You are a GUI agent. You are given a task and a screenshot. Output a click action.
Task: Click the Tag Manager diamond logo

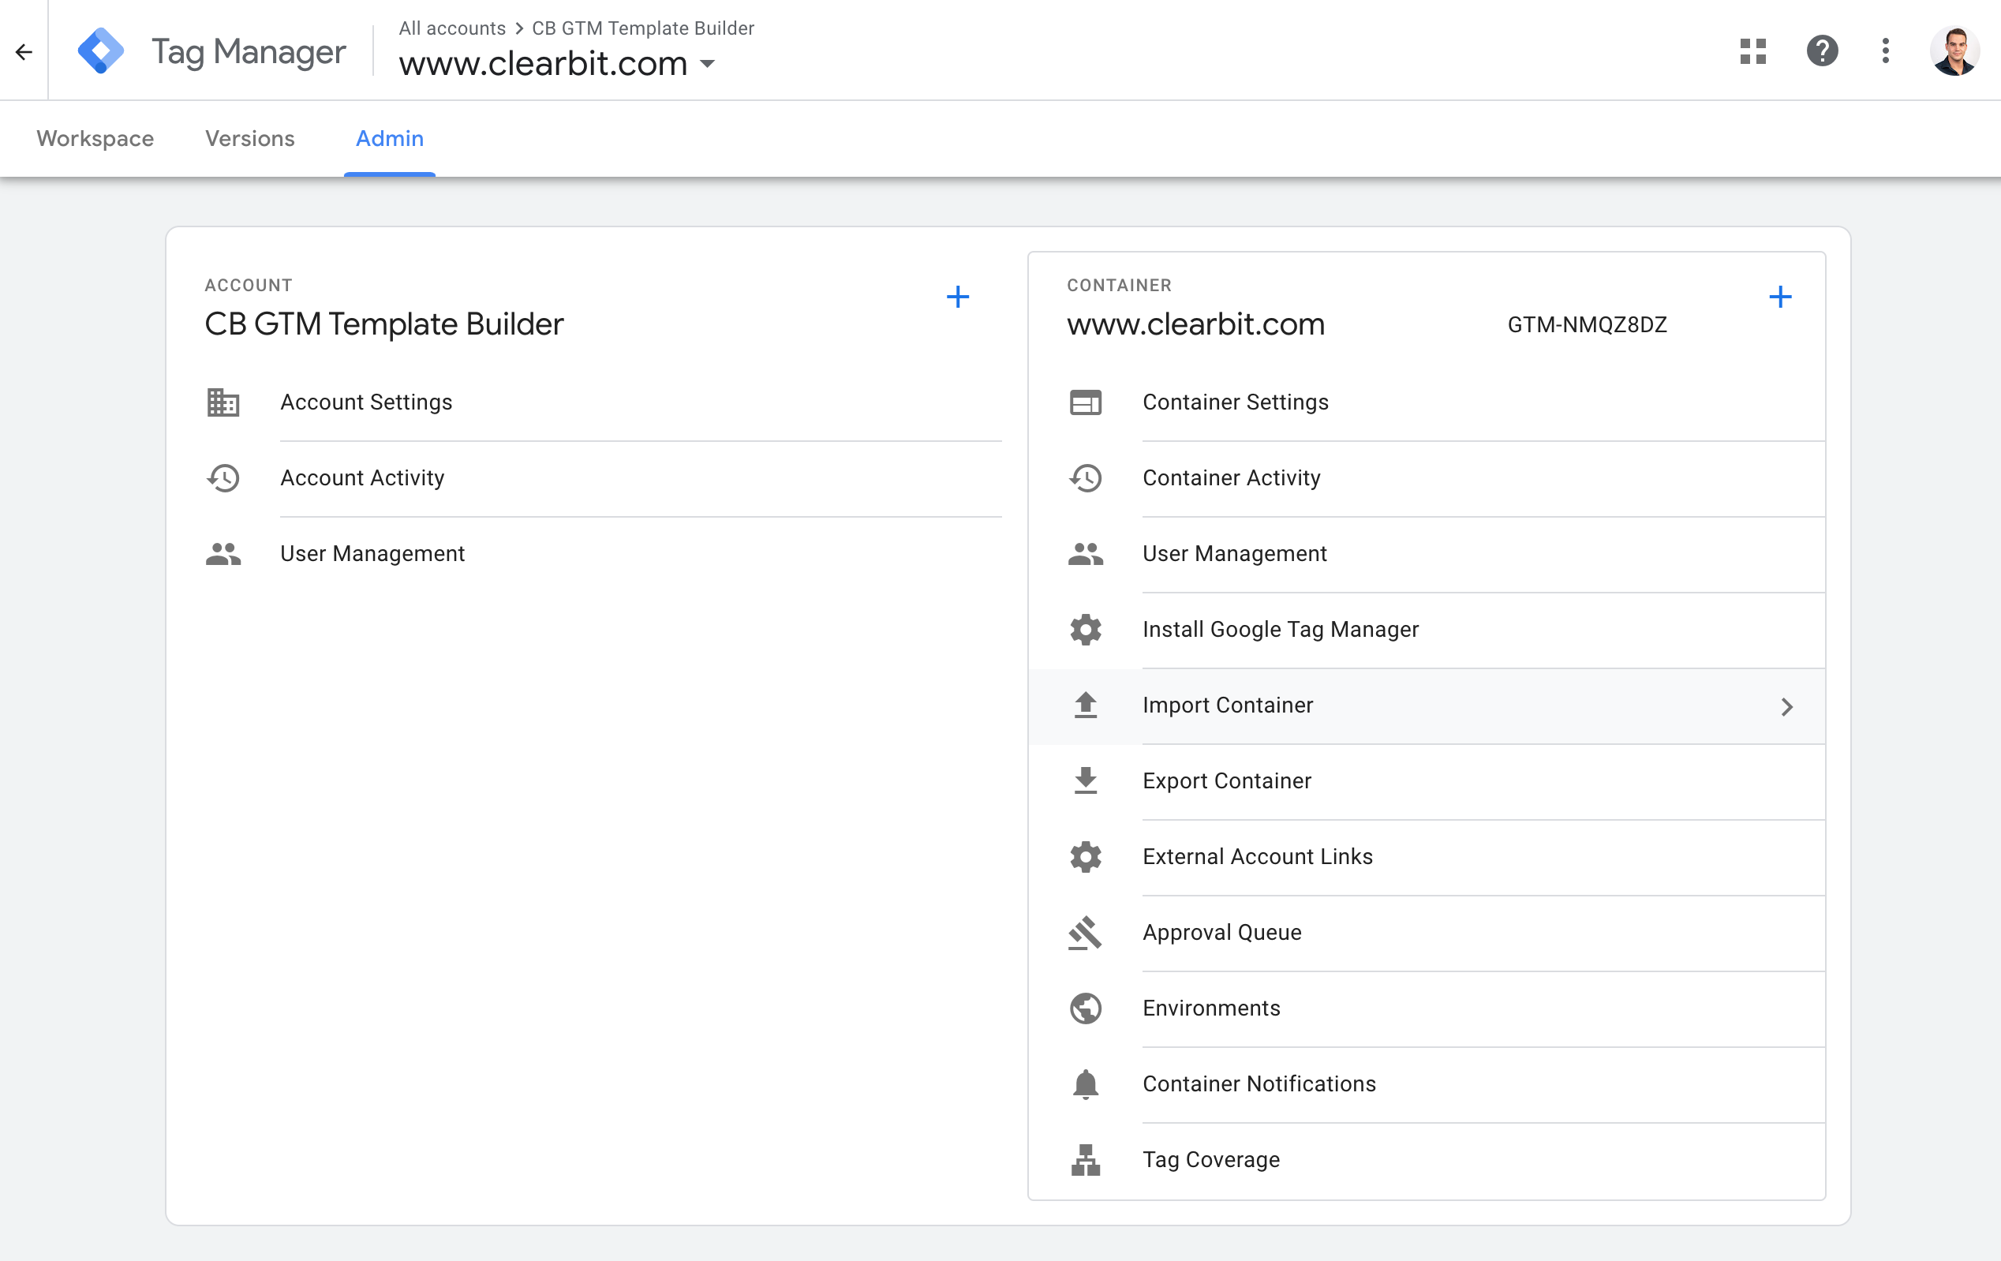click(100, 51)
